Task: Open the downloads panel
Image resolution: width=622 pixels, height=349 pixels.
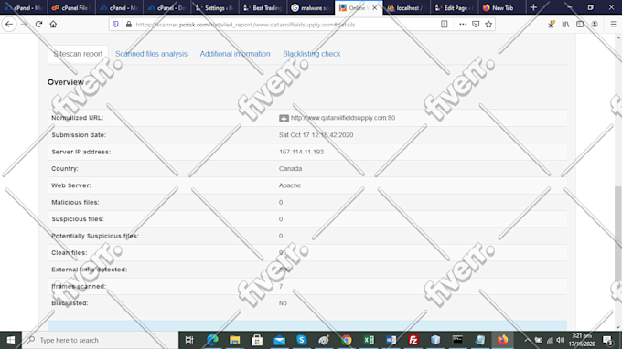Action: click(x=551, y=24)
